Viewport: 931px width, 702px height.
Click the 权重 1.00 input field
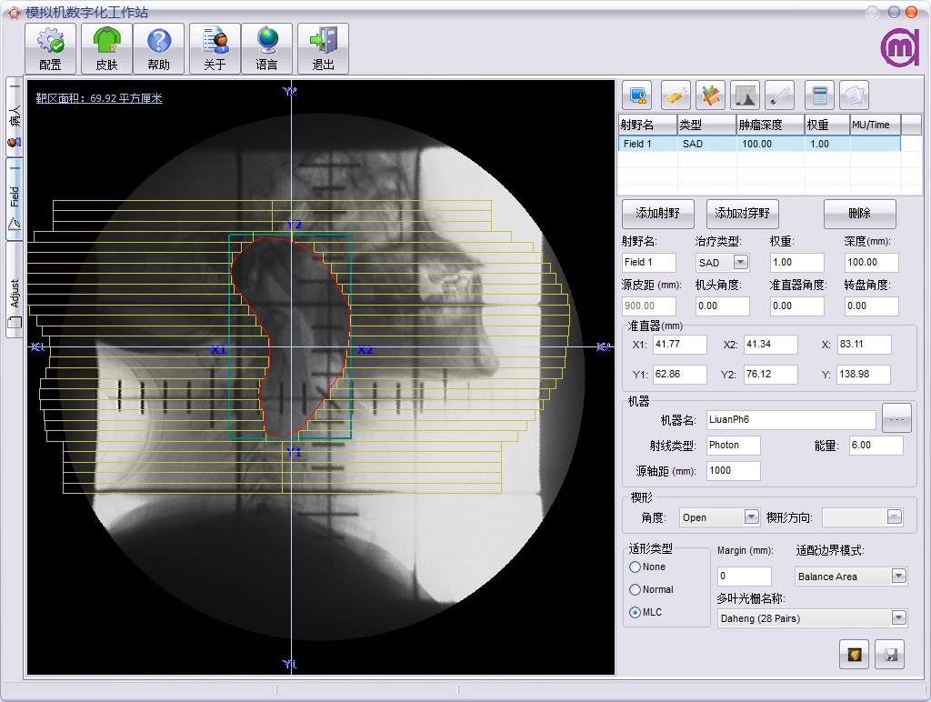pos(796,262)
